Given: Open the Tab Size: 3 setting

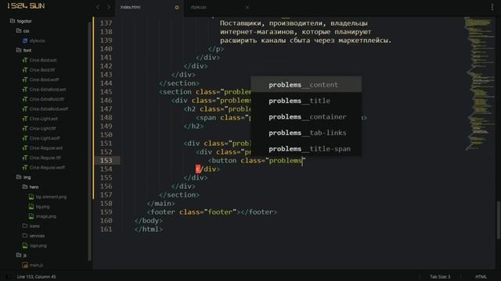Looking at the screenshot, I should pyautogui.click(x=440, y=276).
